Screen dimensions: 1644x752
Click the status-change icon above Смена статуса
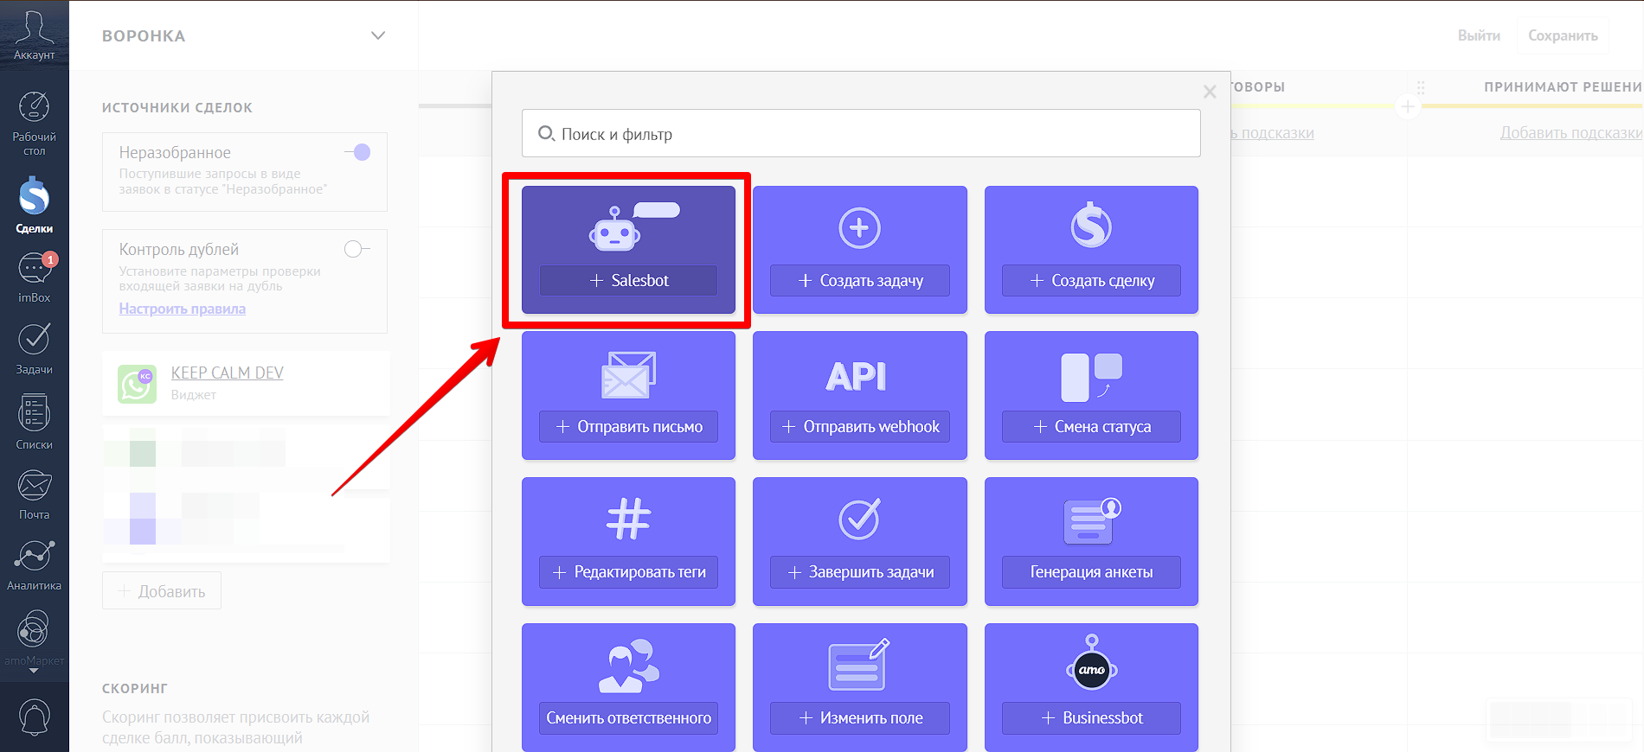click(1091, 377)
